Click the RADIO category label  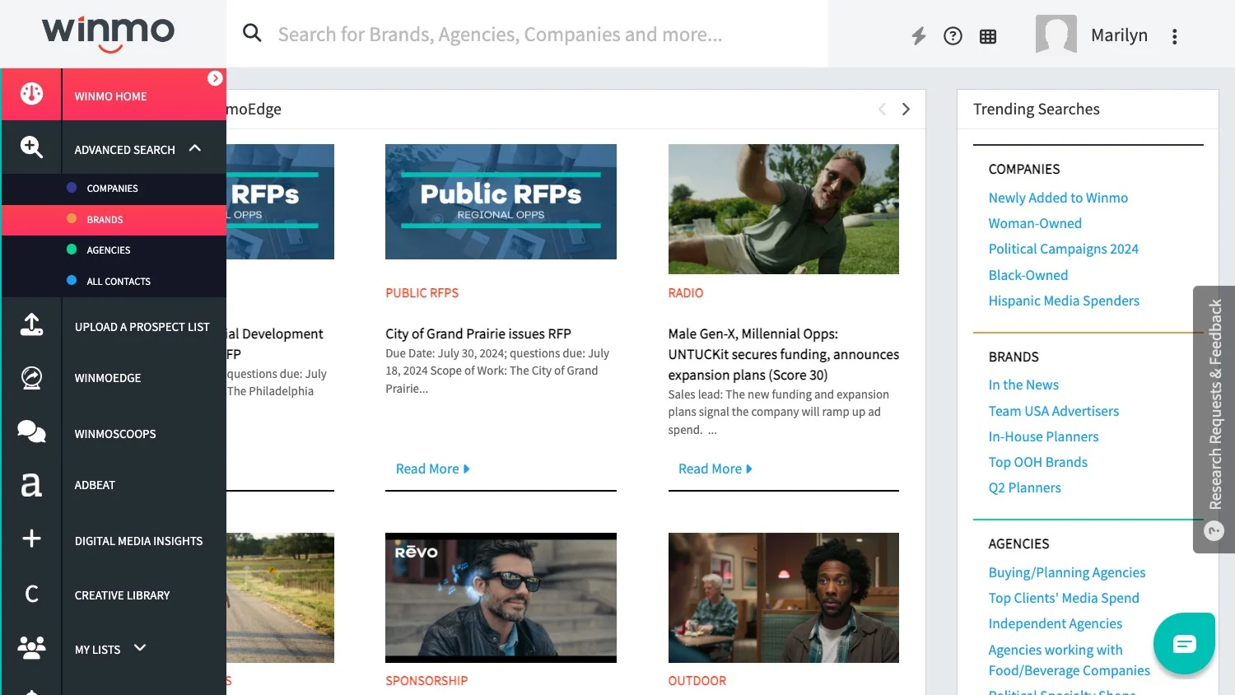[x=686, y=293]
